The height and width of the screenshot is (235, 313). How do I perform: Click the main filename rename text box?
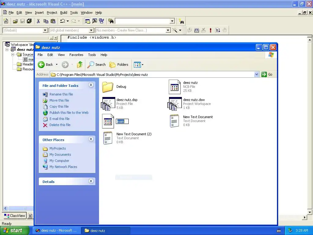pyautogui.click(x=122, y=121)
